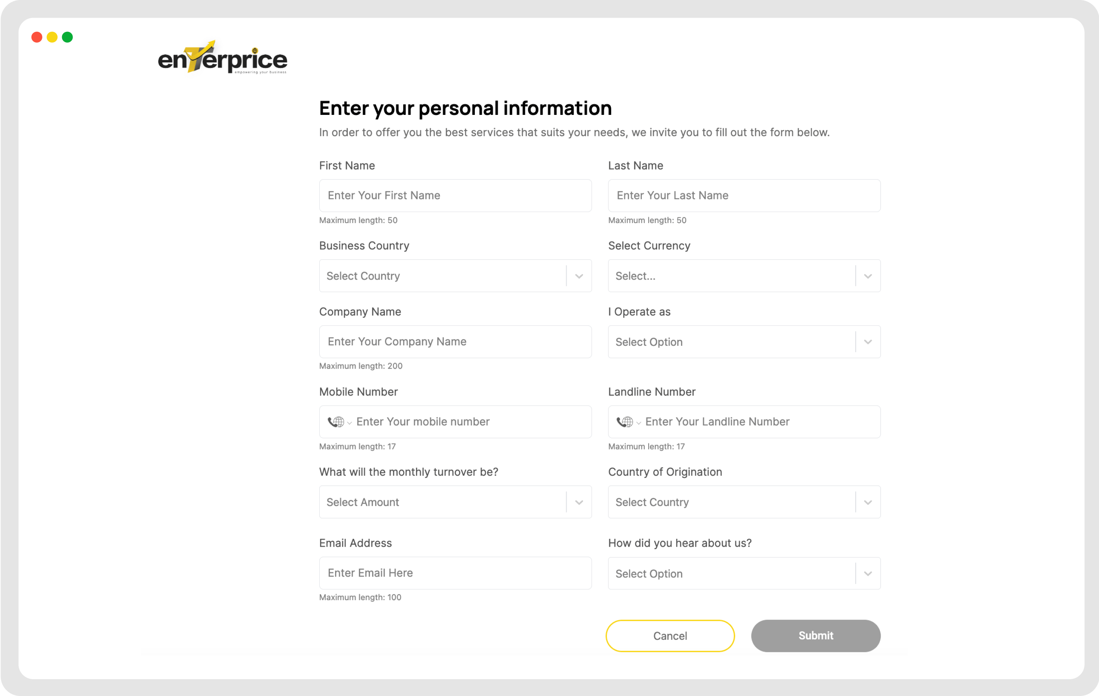Click the green maximize window dot
The height and width of the screenshot is (696, 1099).
(x=67, y=37)
